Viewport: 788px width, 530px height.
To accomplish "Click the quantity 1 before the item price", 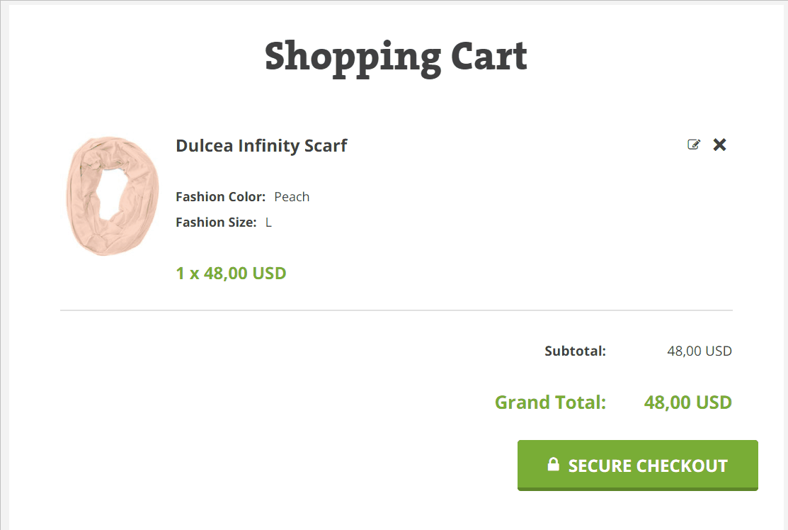I will 180,274.
